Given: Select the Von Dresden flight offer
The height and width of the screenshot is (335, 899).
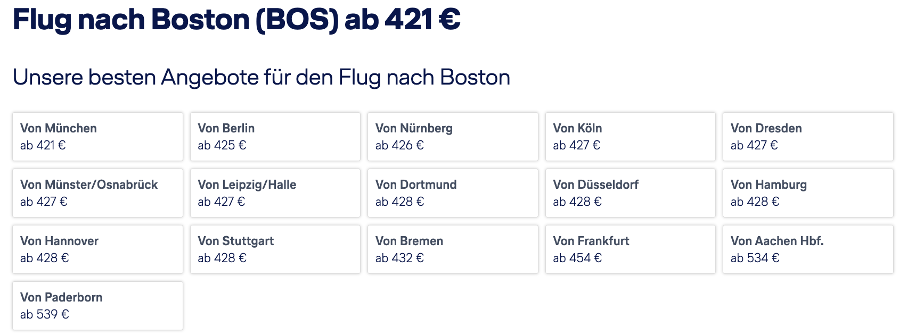Looking at the screenshot, I should point(808,137).
